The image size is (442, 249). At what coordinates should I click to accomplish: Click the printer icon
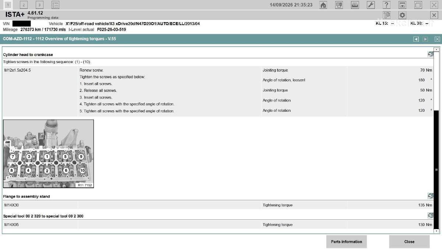pyautogui.click(x=355, y=5)
